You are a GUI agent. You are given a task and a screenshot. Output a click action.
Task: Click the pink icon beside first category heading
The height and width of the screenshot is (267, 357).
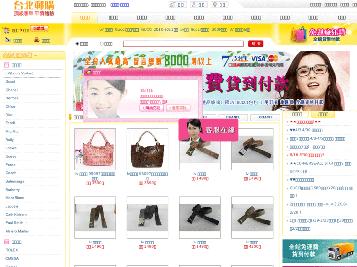coord(6,65)
